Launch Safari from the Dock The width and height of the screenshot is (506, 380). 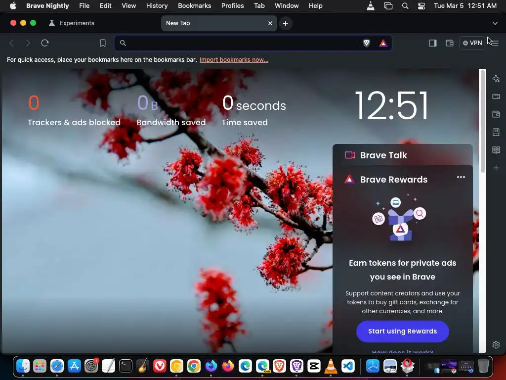tap(57, 366)
